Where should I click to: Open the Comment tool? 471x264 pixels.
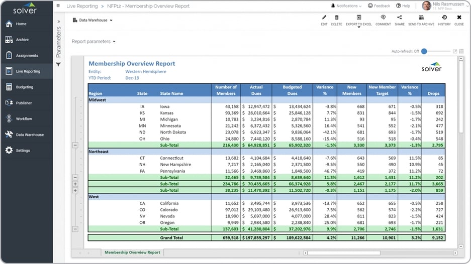click(x=383, y=18)
